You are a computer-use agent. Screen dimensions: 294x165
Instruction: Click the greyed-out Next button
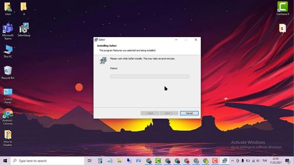coord(169,113)
